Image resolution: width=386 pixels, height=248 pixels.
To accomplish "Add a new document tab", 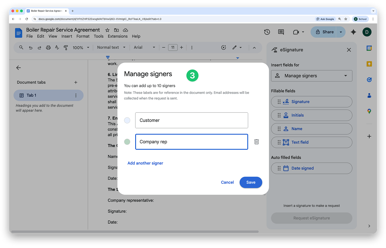I will point(76,82).
